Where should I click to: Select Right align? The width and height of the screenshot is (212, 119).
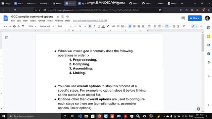(x=138, y=26)
